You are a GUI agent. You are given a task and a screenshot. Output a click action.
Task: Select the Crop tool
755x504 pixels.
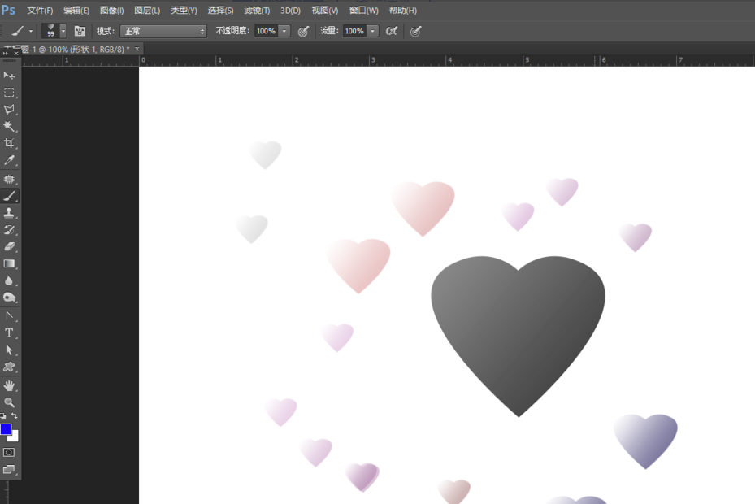click(9, 143)
